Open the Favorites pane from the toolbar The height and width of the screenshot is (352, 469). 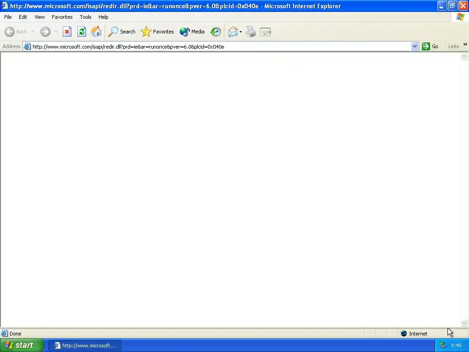(157, 32)
